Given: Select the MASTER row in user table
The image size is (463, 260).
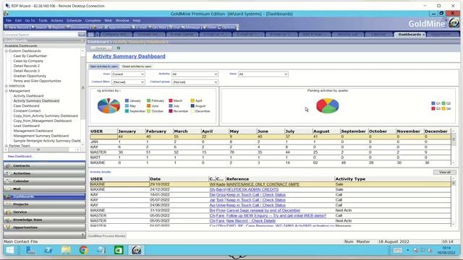Looking at the screenshot, I should point(270,152).
